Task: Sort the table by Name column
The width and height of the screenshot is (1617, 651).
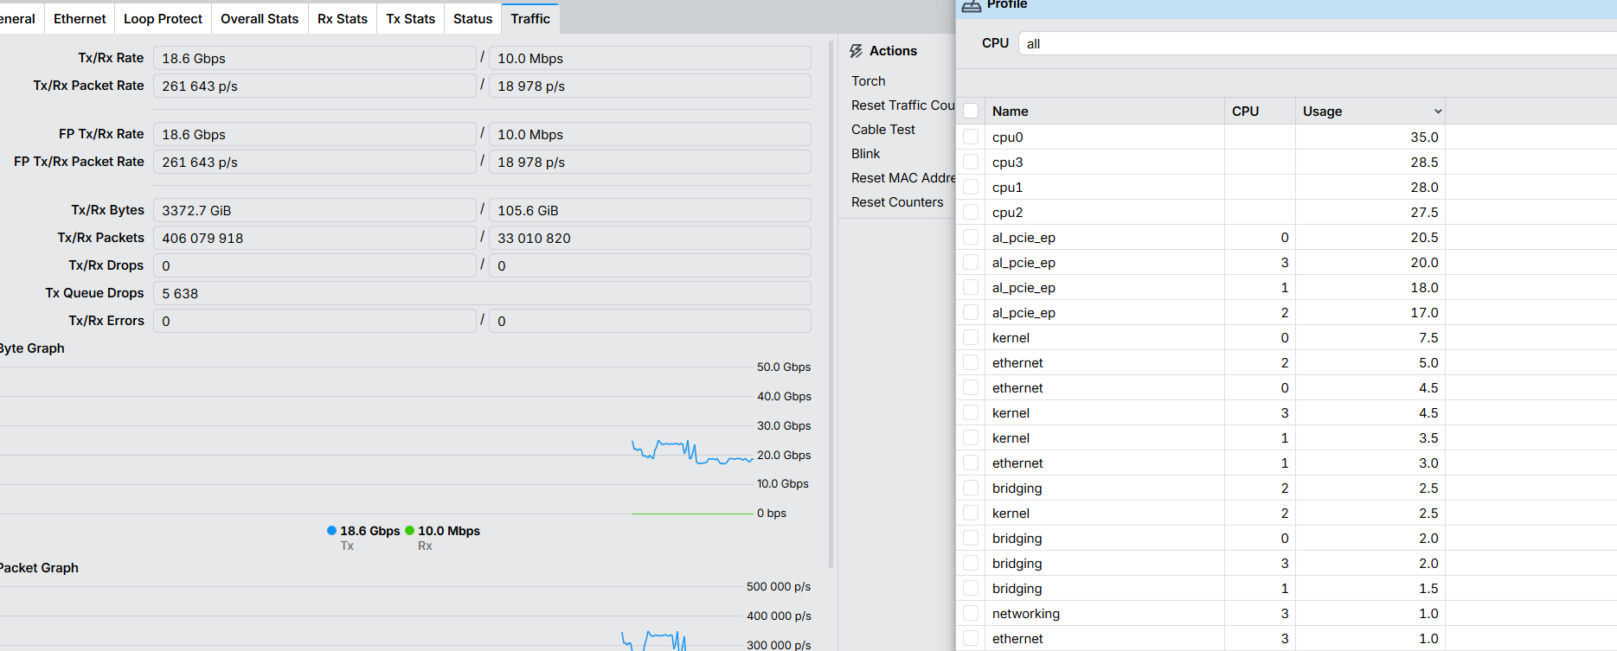Action: point(1011,112)
